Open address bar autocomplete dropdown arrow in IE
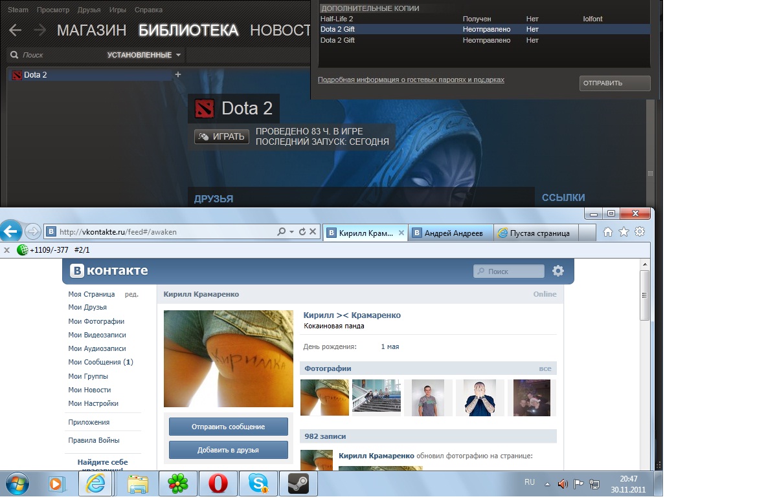 click(x=292, y=231)
